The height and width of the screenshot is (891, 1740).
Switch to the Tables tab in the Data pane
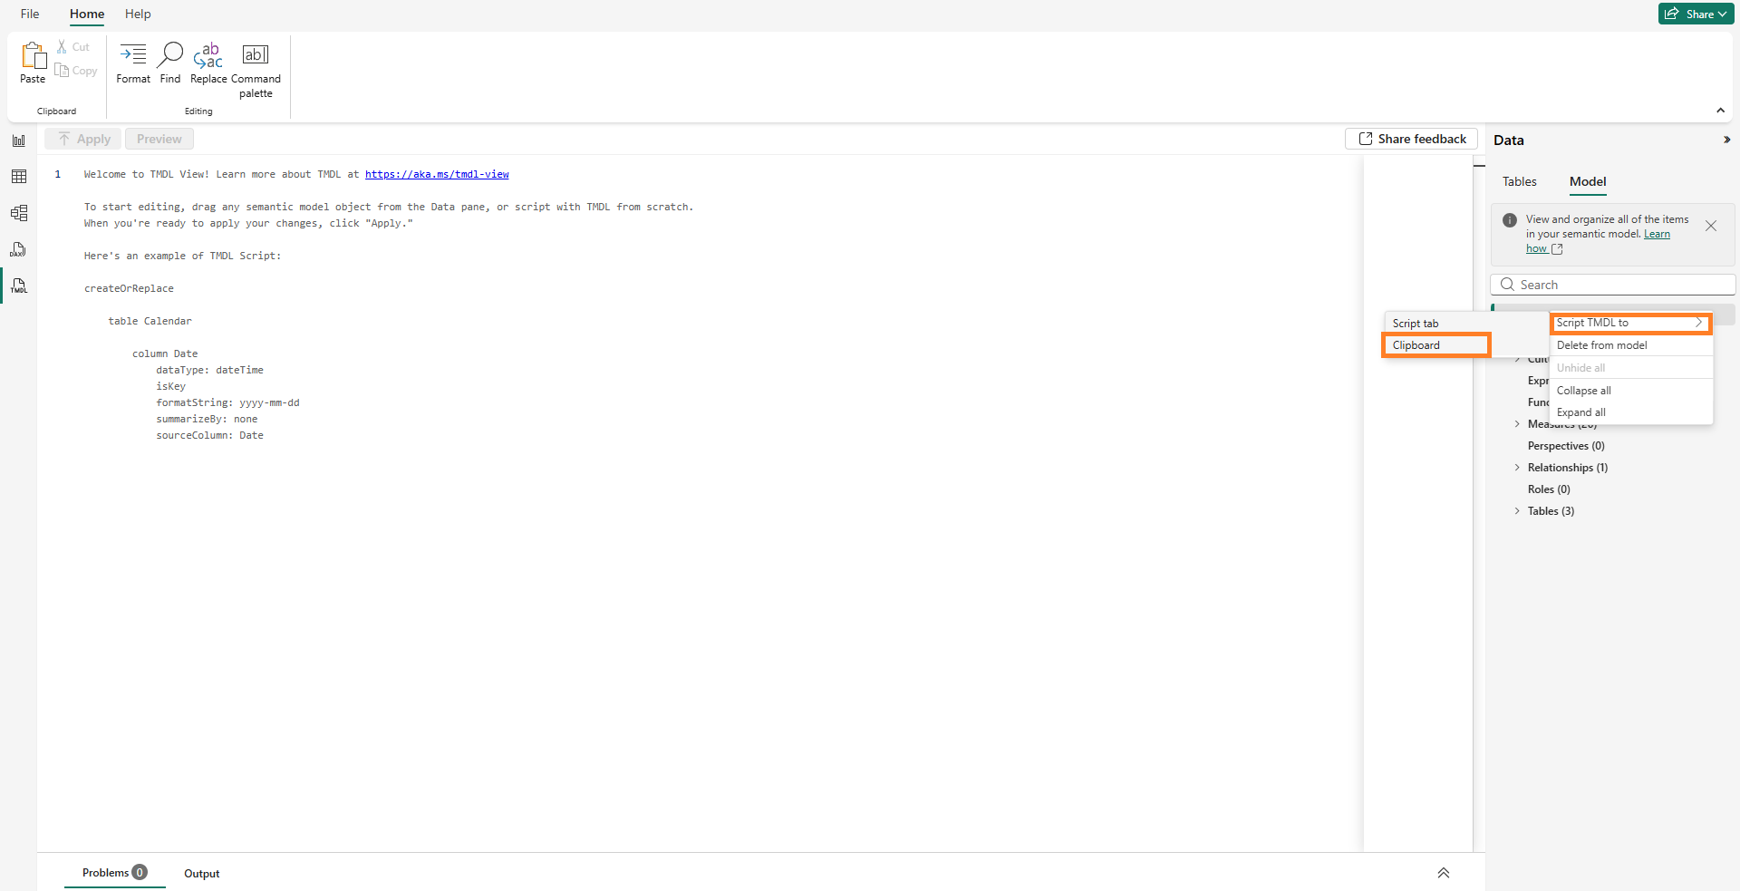click(1520, 181)
